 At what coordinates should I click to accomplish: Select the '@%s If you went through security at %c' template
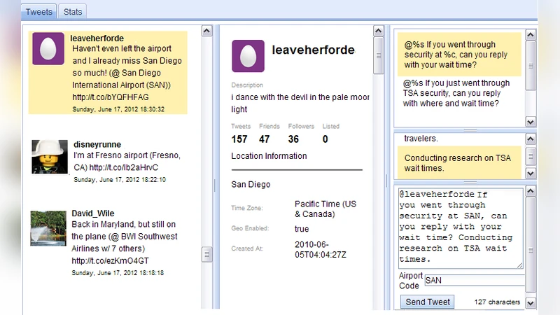(x=460, y=55)
